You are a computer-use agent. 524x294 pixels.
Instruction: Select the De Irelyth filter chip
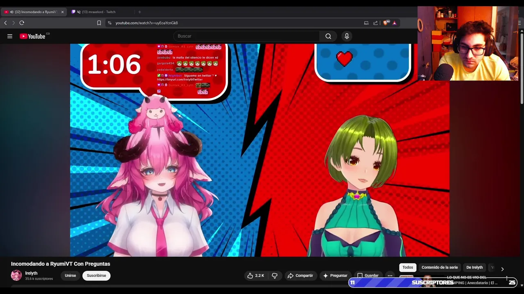(474, 267)
